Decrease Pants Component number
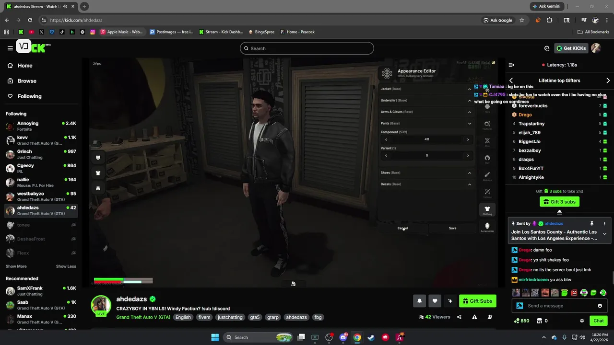 (x=386, y=139)
